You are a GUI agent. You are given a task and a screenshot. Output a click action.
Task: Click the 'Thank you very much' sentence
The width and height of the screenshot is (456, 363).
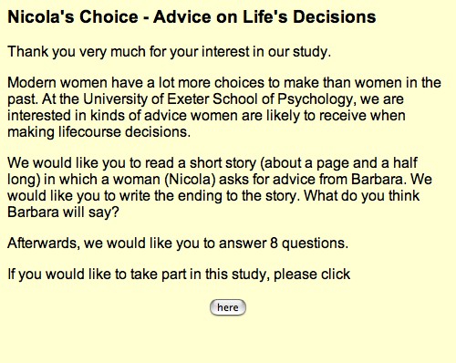(x=169, y=52)
